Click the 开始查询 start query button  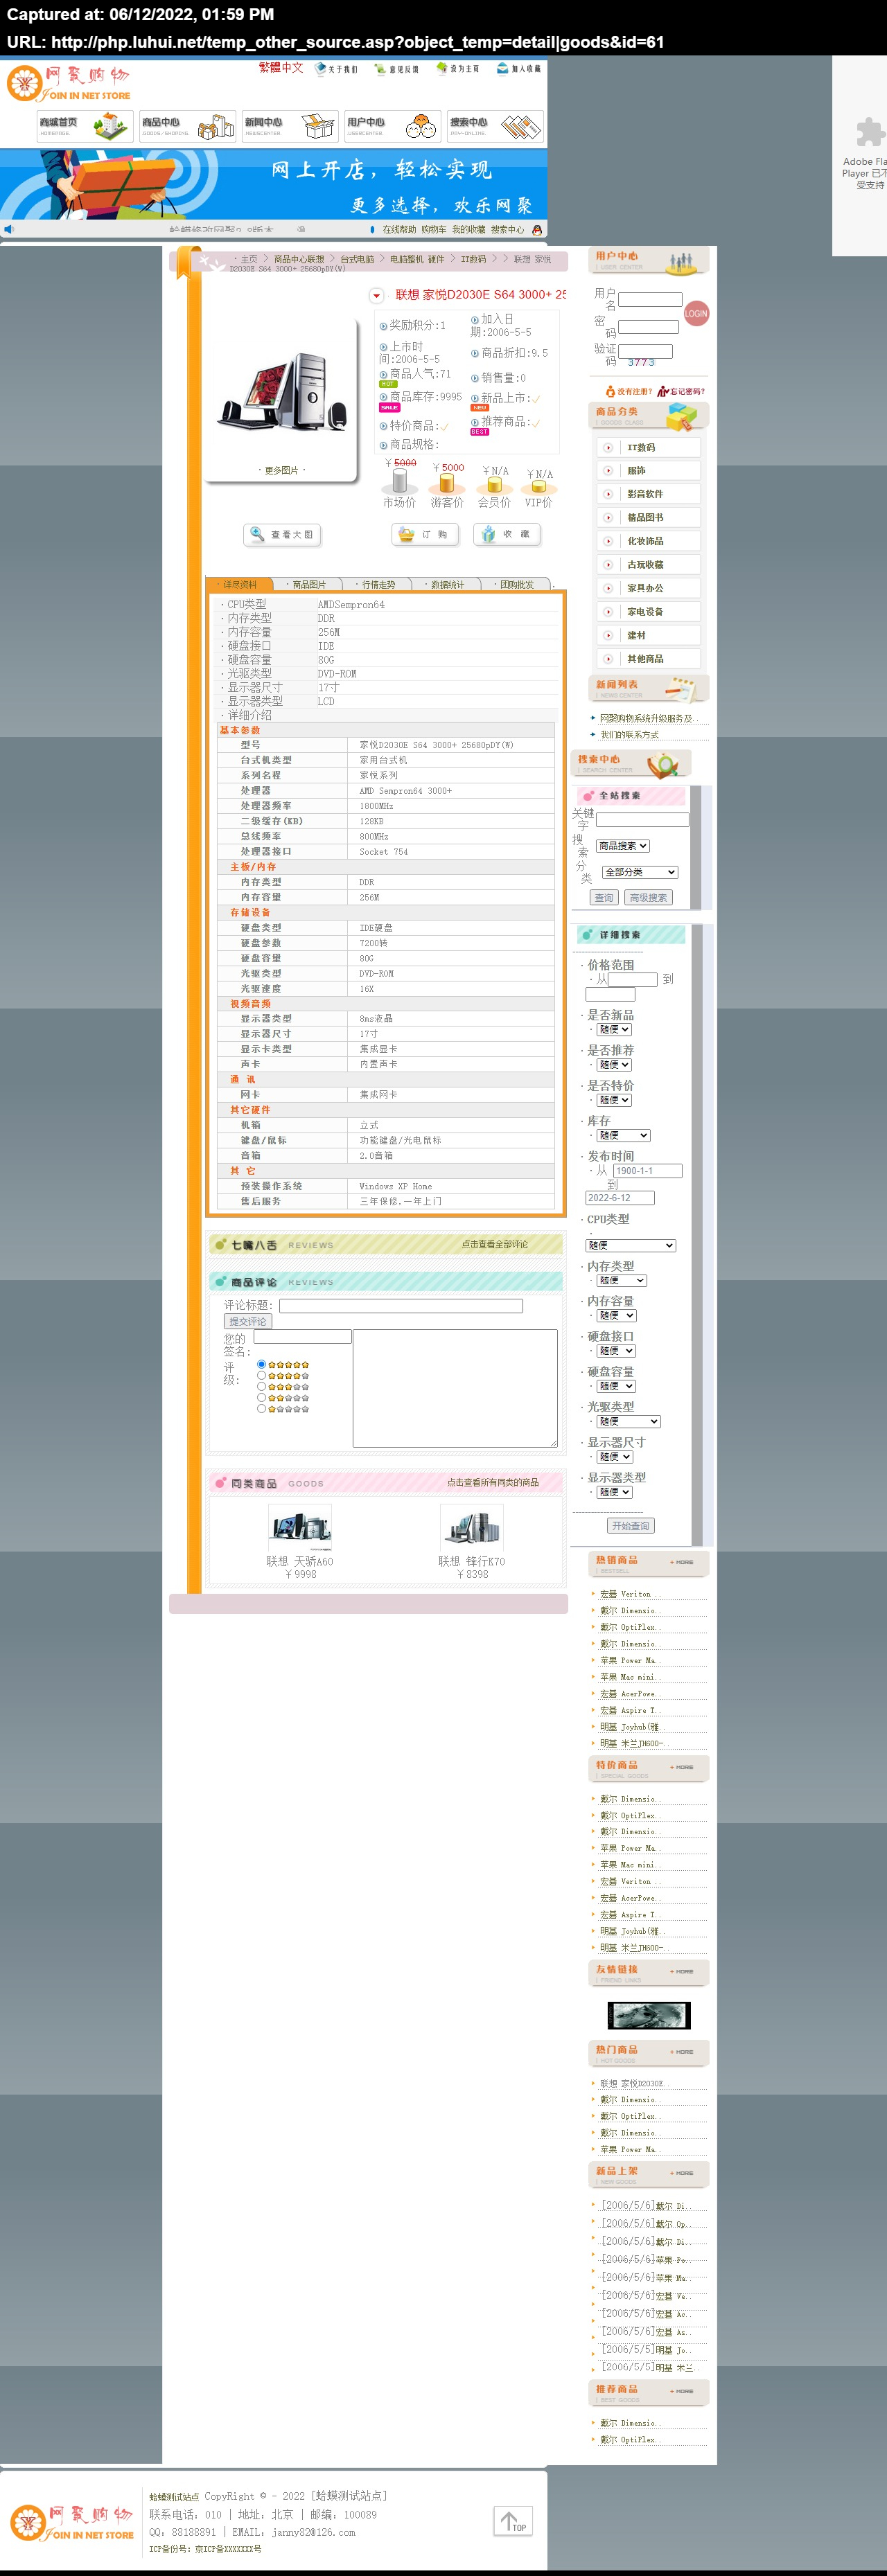[x=631, y=1526]
